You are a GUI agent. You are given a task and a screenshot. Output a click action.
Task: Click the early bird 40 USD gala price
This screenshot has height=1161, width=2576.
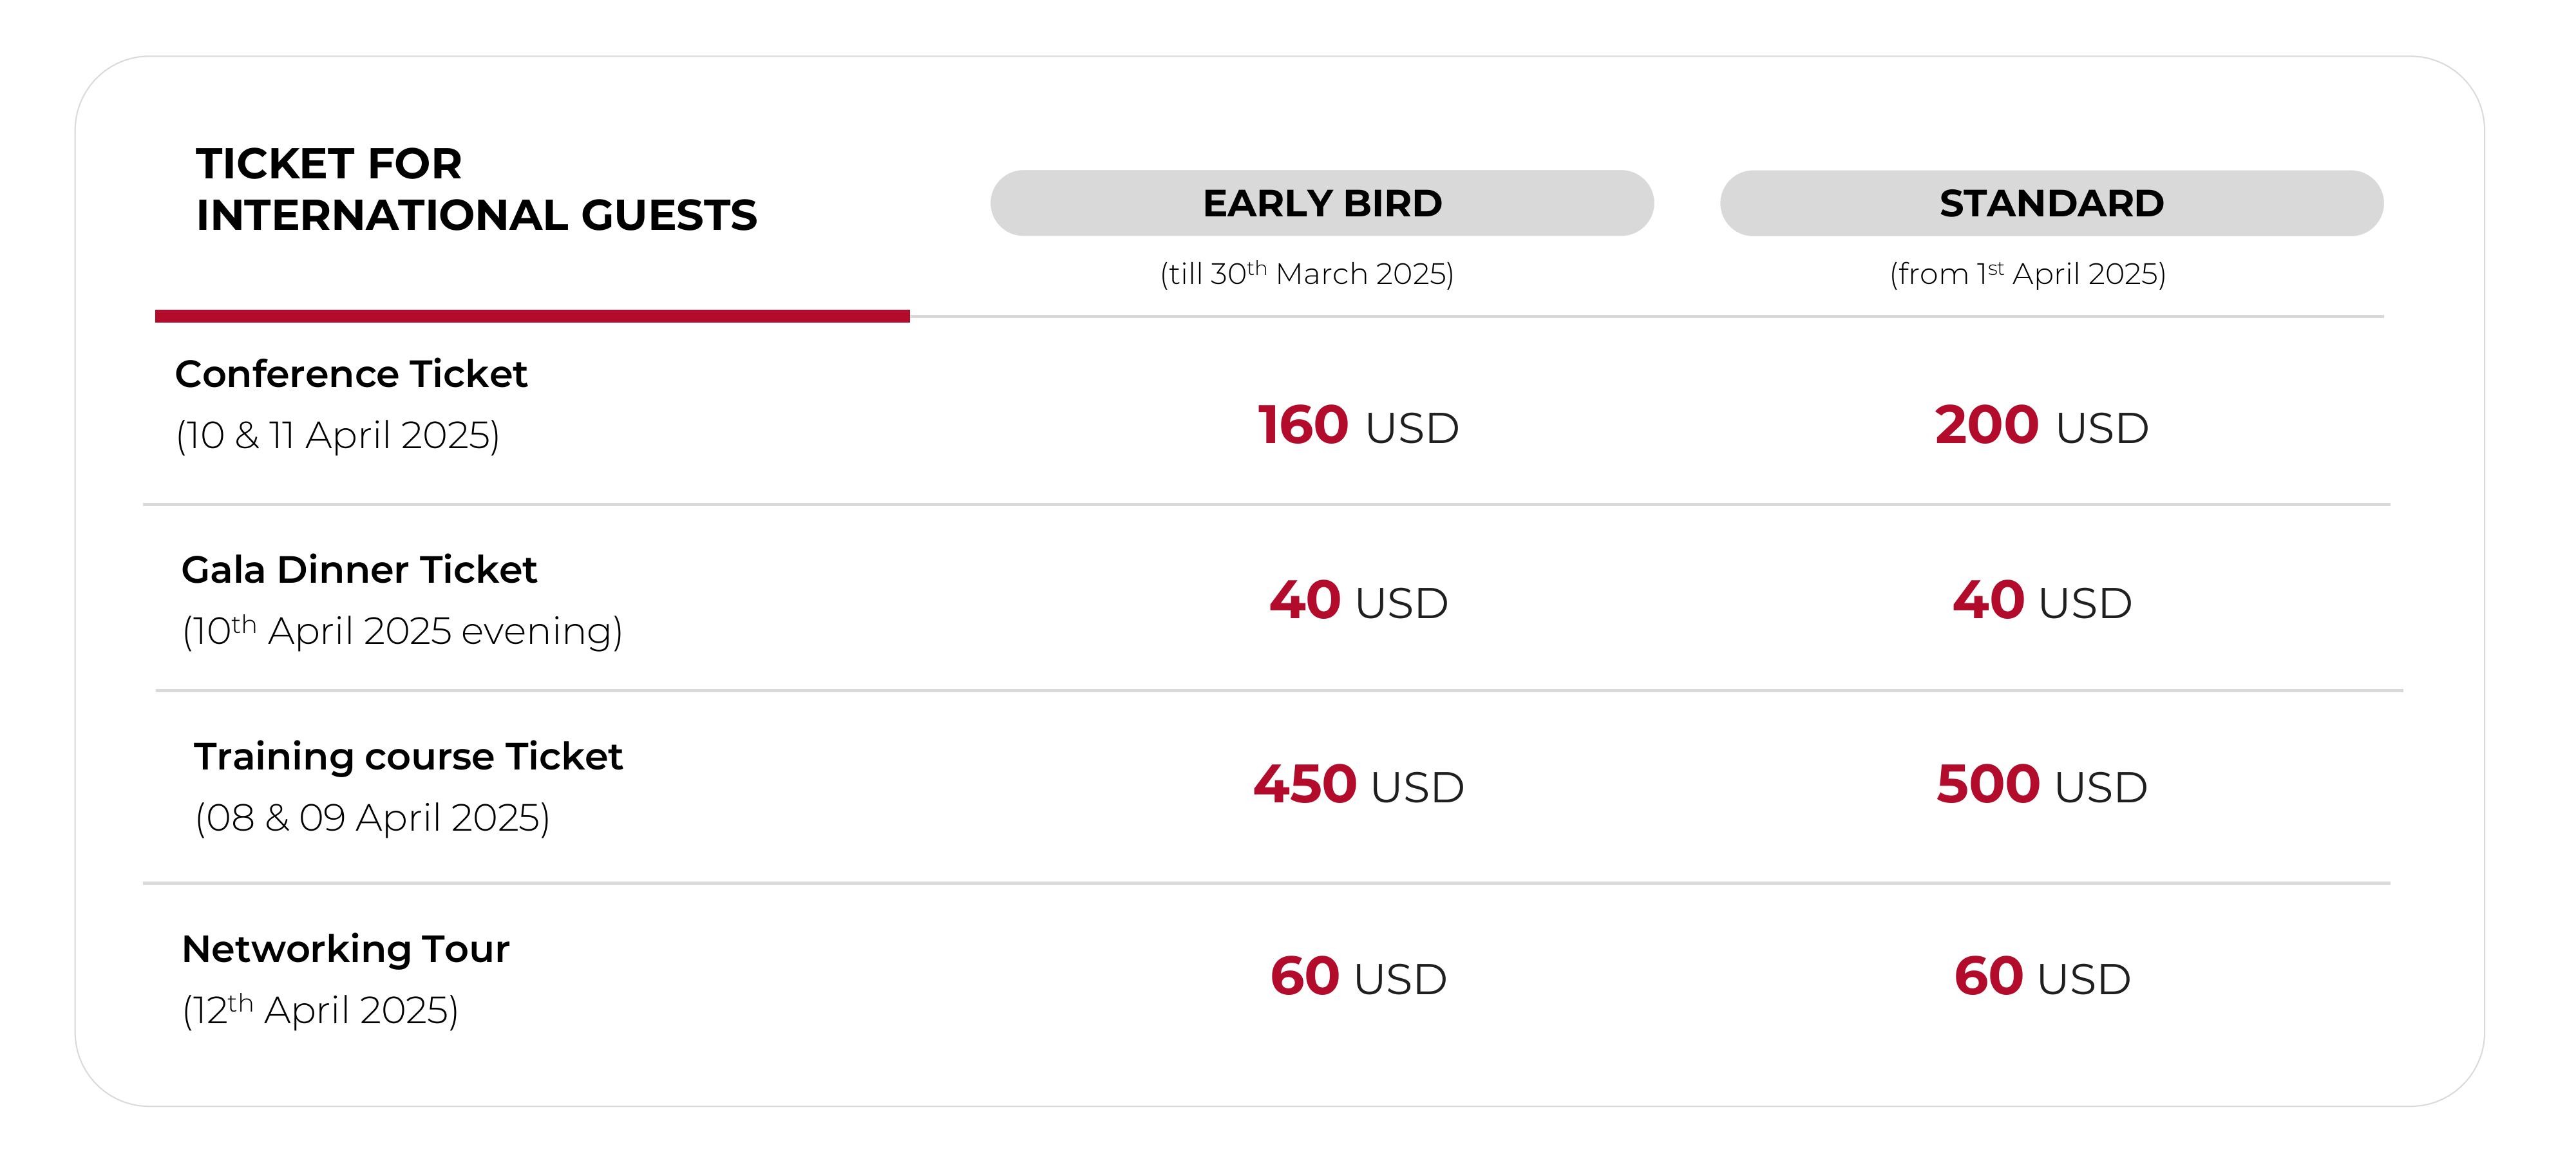(1358, 601)
